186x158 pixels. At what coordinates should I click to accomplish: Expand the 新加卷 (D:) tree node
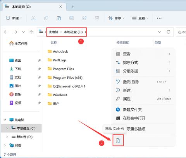[7, 137]
